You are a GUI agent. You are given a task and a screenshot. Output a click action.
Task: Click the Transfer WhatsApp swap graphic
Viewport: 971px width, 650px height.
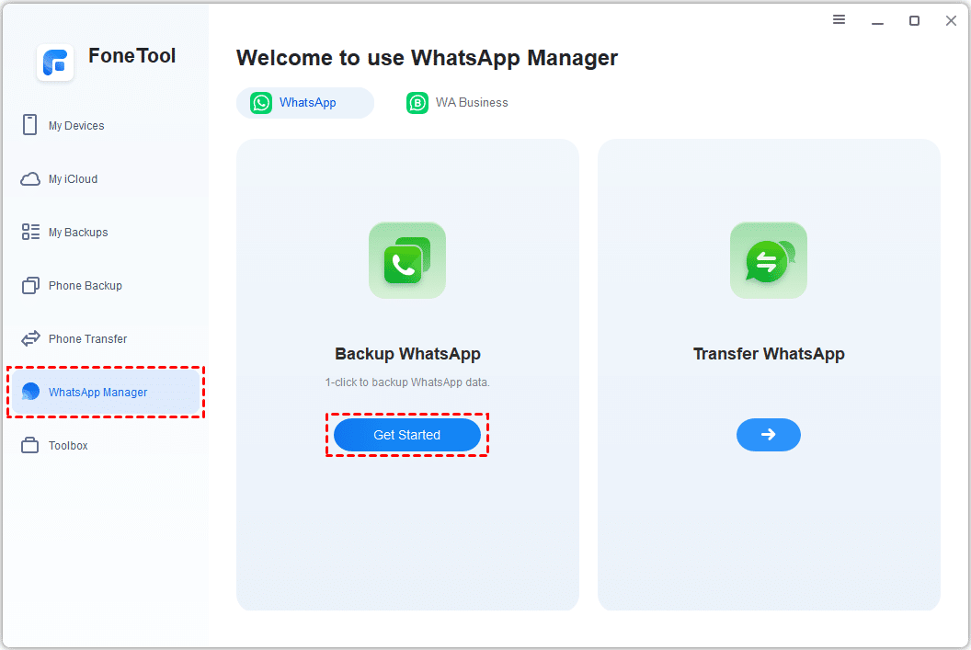[x=769, y=260]
